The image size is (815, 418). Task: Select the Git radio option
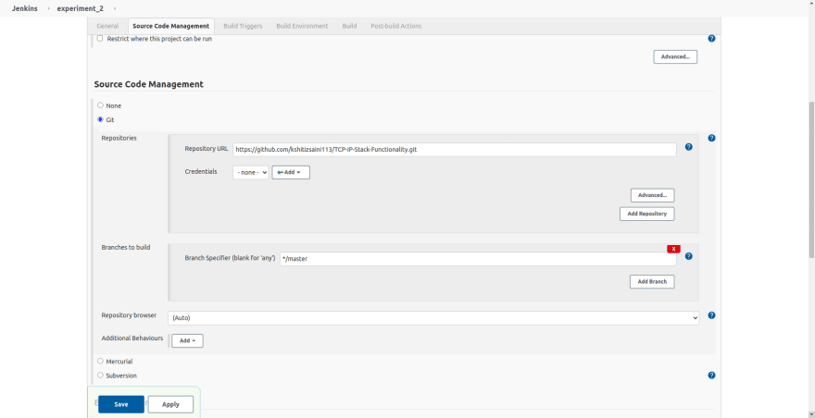coord(100,119)
